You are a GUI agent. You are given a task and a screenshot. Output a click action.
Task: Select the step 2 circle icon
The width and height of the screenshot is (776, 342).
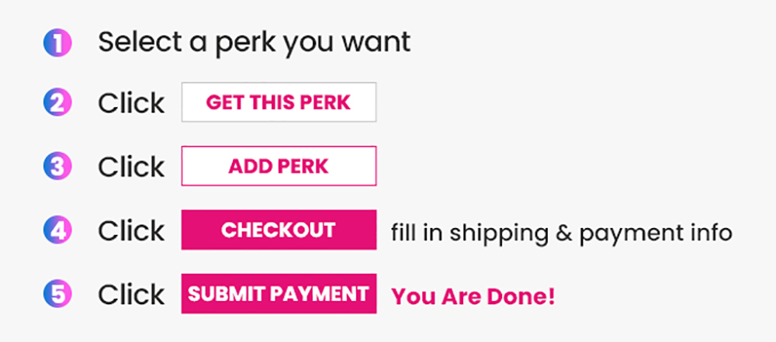[x=57, y=102]
